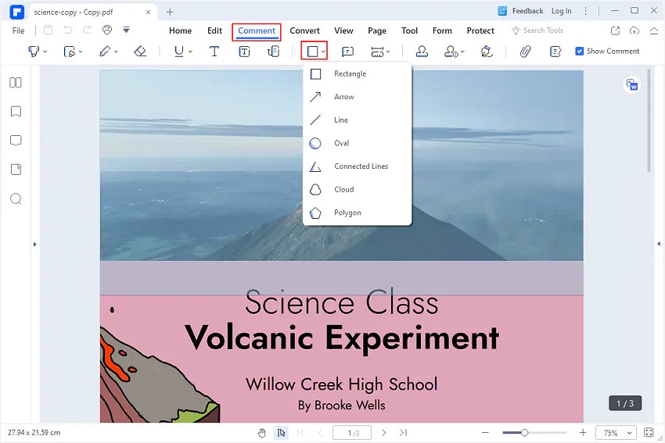Open the quick access toolbar dropdown
Image resolution: width=665 pixels, height=443 pixels.
126,30
